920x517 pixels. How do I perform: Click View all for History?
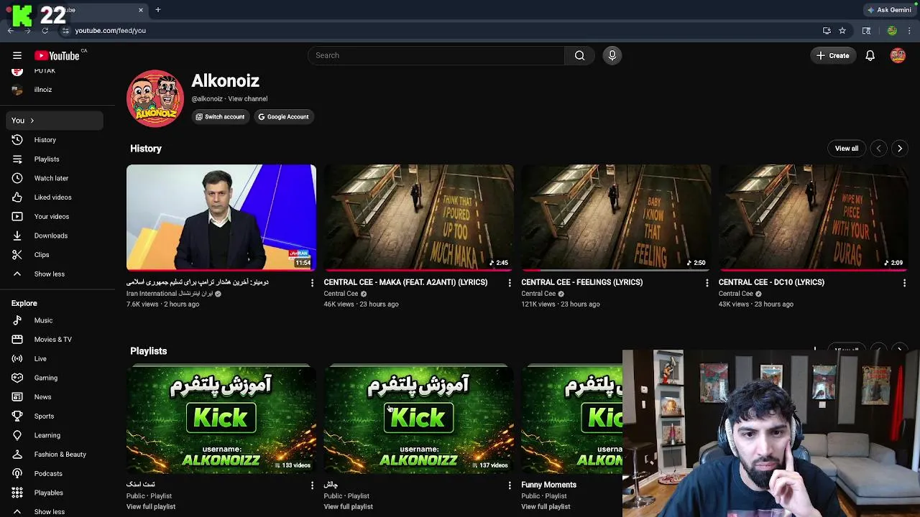coord(846,149)
